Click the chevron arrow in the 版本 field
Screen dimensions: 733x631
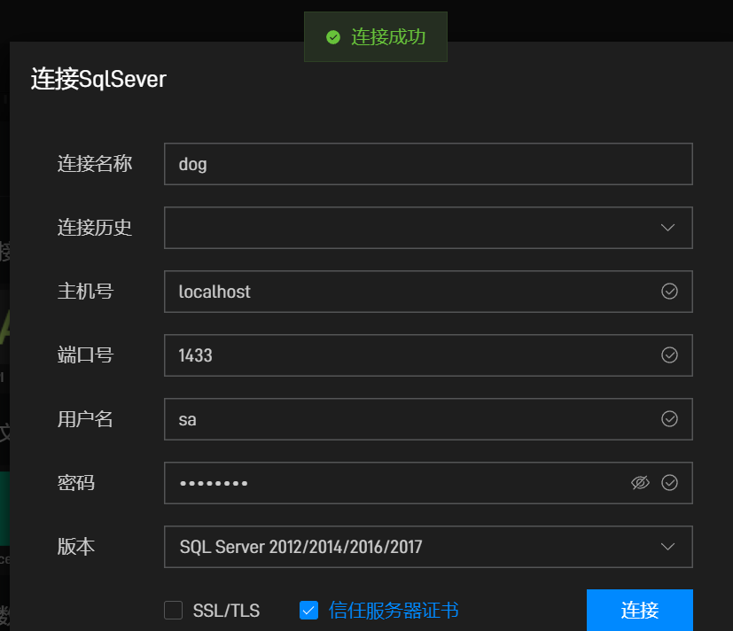click(x=668, y=547)
